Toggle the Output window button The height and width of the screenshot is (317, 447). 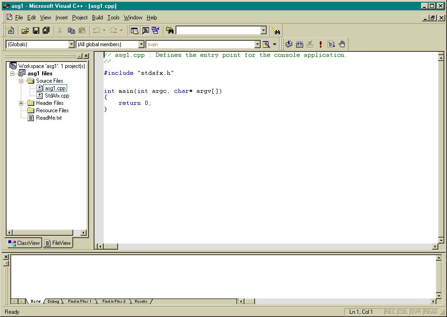[x=145, y=30]
